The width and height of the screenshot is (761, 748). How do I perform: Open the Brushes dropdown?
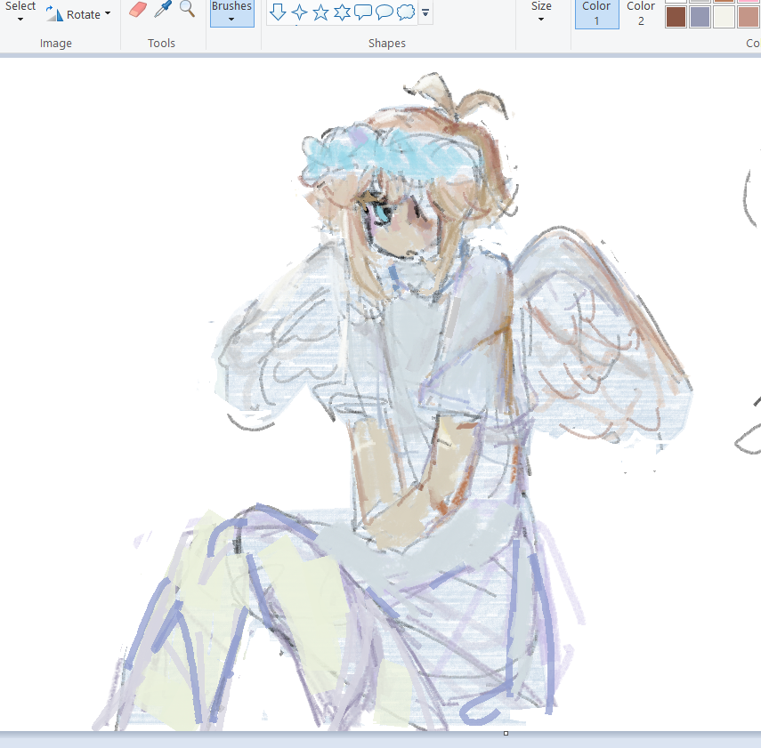232,13
